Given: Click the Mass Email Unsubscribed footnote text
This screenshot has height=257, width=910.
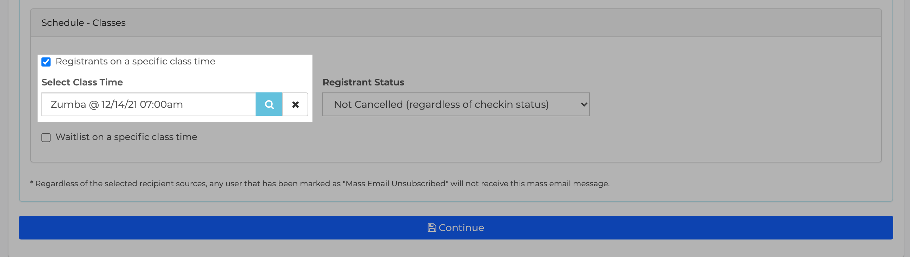Looking at the screenshot, I should pos(320,183).
